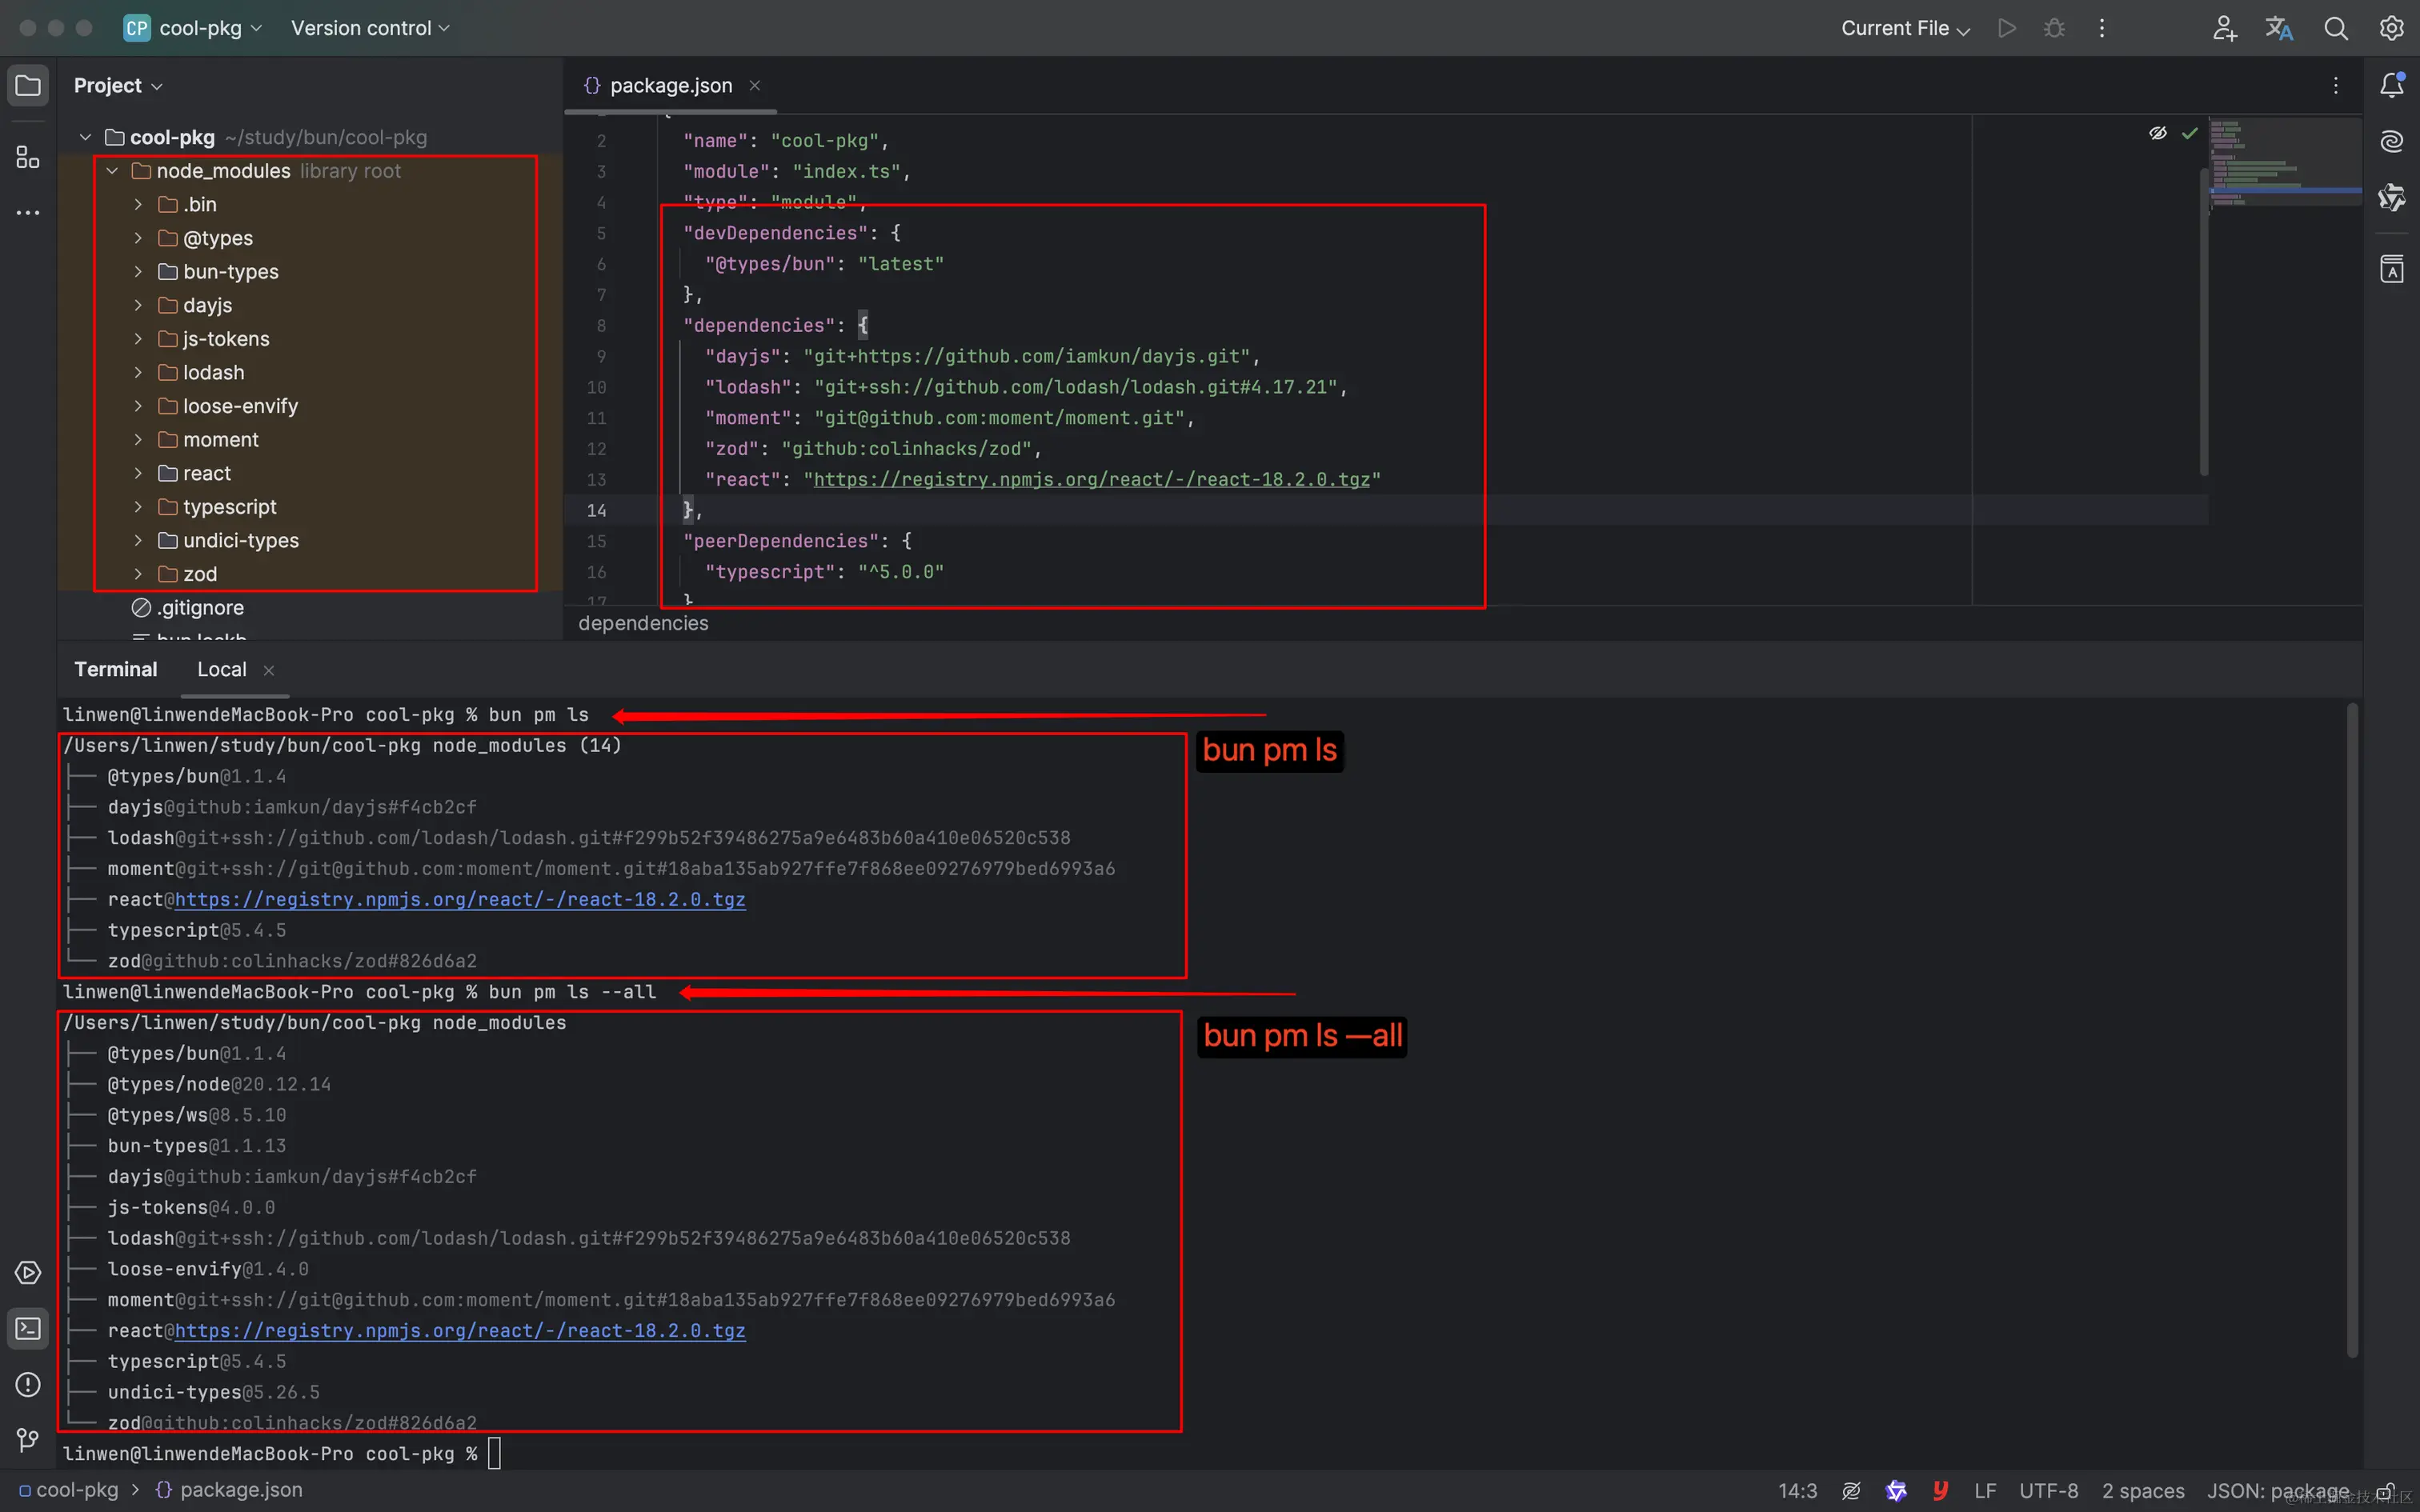Open the right sidebar plugin panel icon

click(2391, 197)
